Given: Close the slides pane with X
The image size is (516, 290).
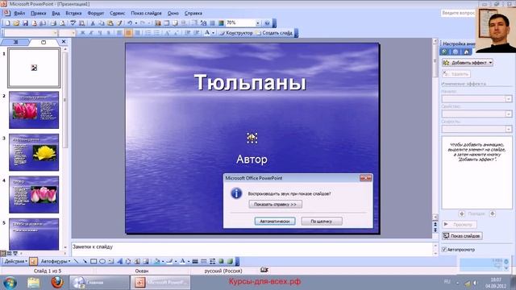Looking at the screenshot, I should (x=64, y=42).
